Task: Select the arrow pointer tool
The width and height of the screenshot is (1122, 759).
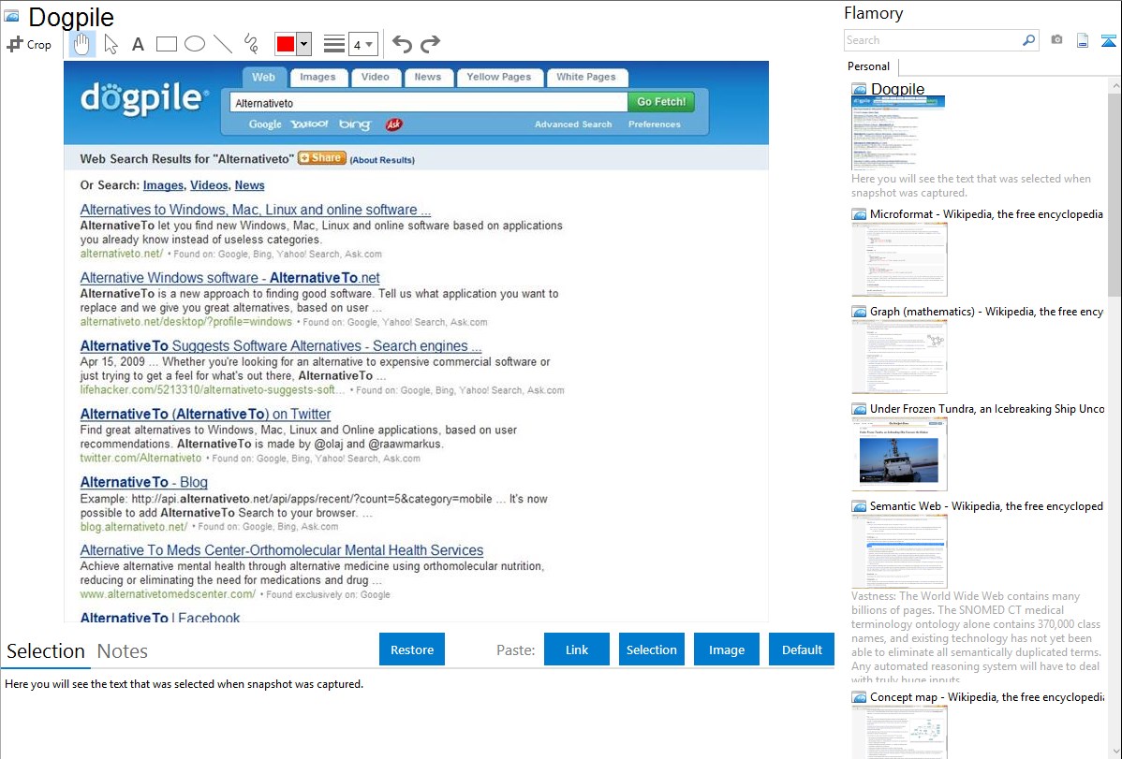Action: pos(111,44)
